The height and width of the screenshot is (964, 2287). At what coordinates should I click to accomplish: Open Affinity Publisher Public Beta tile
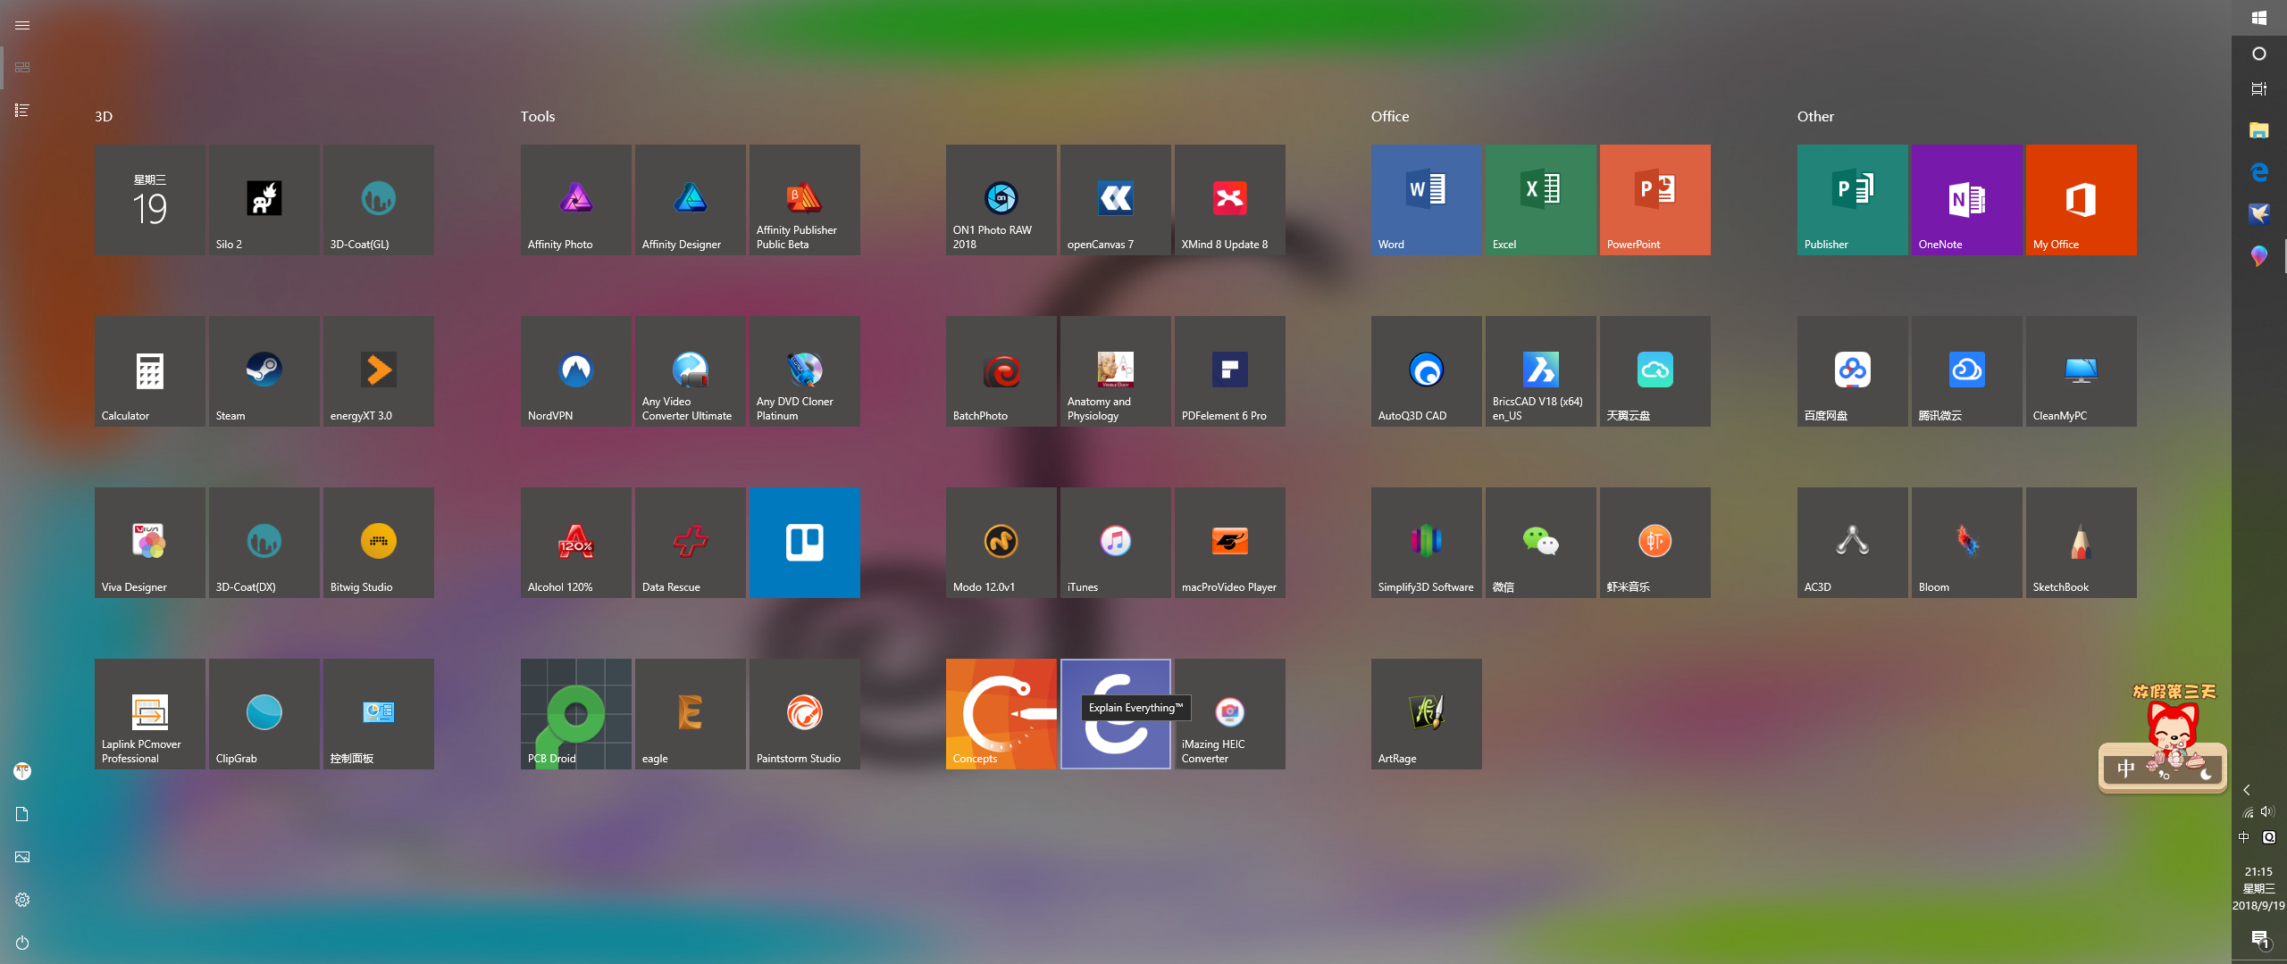tap(805, 200)
